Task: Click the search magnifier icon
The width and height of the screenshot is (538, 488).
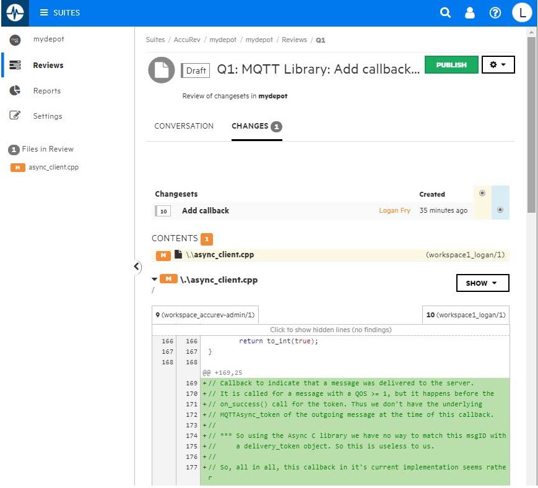Action: 445,12
